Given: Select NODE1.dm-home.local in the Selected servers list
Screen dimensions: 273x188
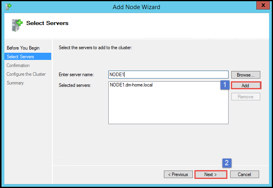Looking at the screenshot, I should 131,85.
